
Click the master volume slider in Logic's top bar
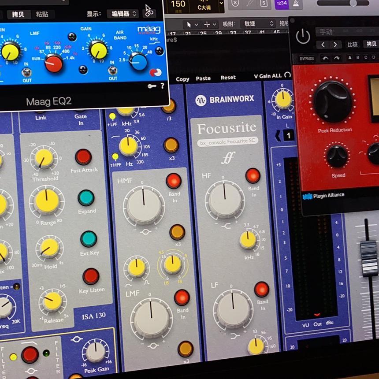click(x=343, y=3)
